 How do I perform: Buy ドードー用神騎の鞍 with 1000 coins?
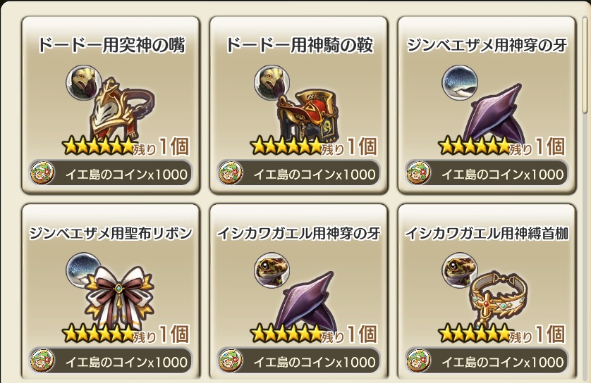299,173
